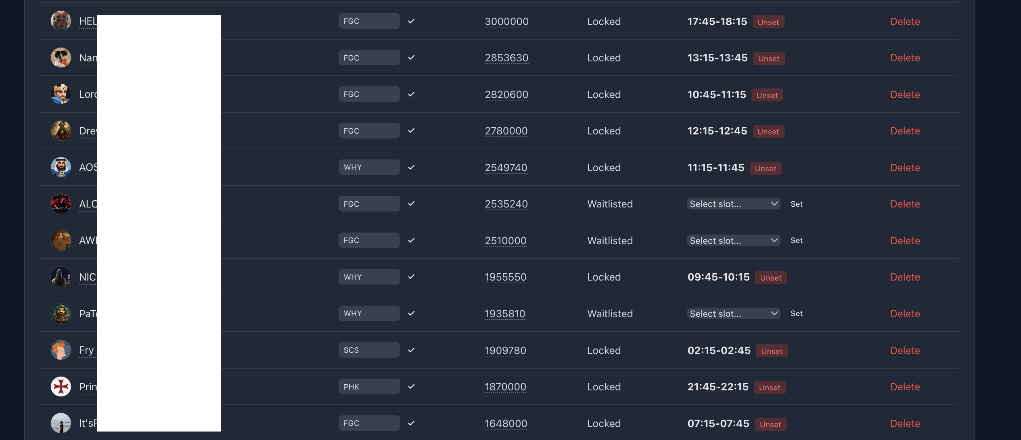Edit FGC tag field in 3000000 row
1021x440 pixels.
369,21
